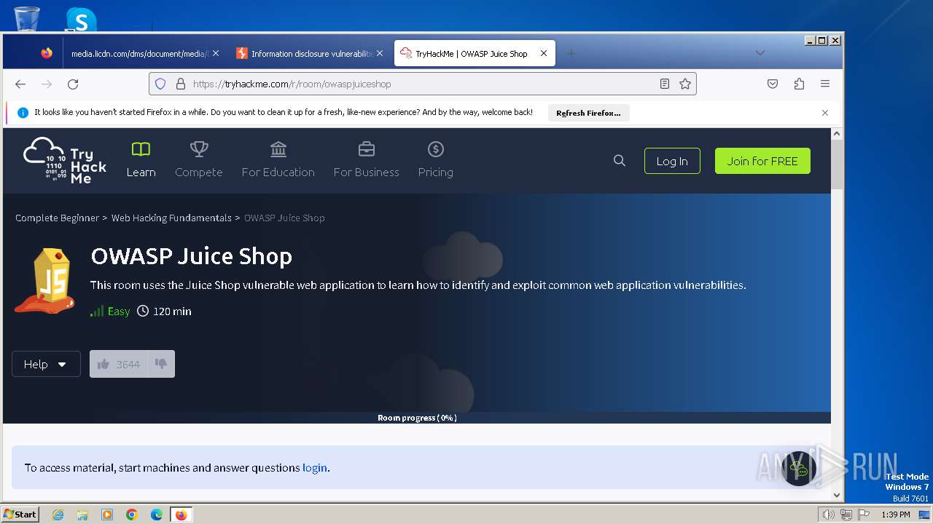Click the thumbs up like icon
The height and width of the screenshot is (524, 933).
tap(104, 364)
